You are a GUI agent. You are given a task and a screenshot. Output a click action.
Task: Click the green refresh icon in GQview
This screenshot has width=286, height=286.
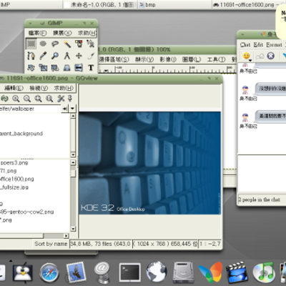click(x=4, y=99)
